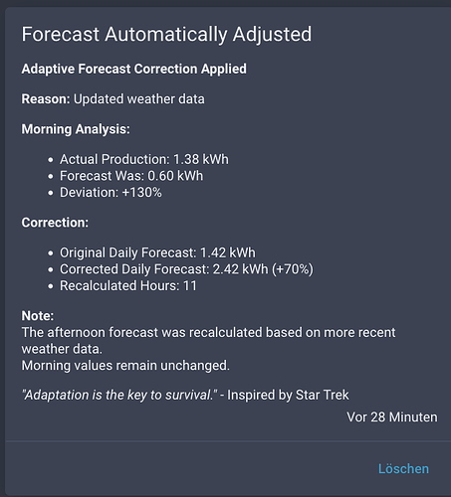Click the Inspired by Star Trek text
The height and width of the screenshot is (497, 451).
pyautogui.click(x=288, y=395)
